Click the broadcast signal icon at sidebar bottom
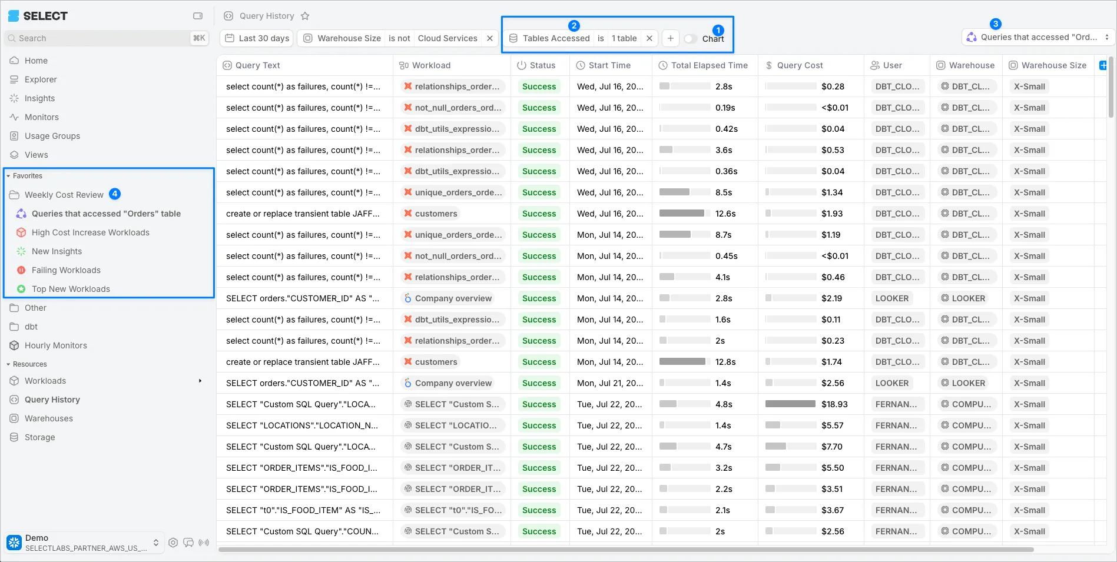This screenshot has width=1117, height=562. (x=204, y=543)
